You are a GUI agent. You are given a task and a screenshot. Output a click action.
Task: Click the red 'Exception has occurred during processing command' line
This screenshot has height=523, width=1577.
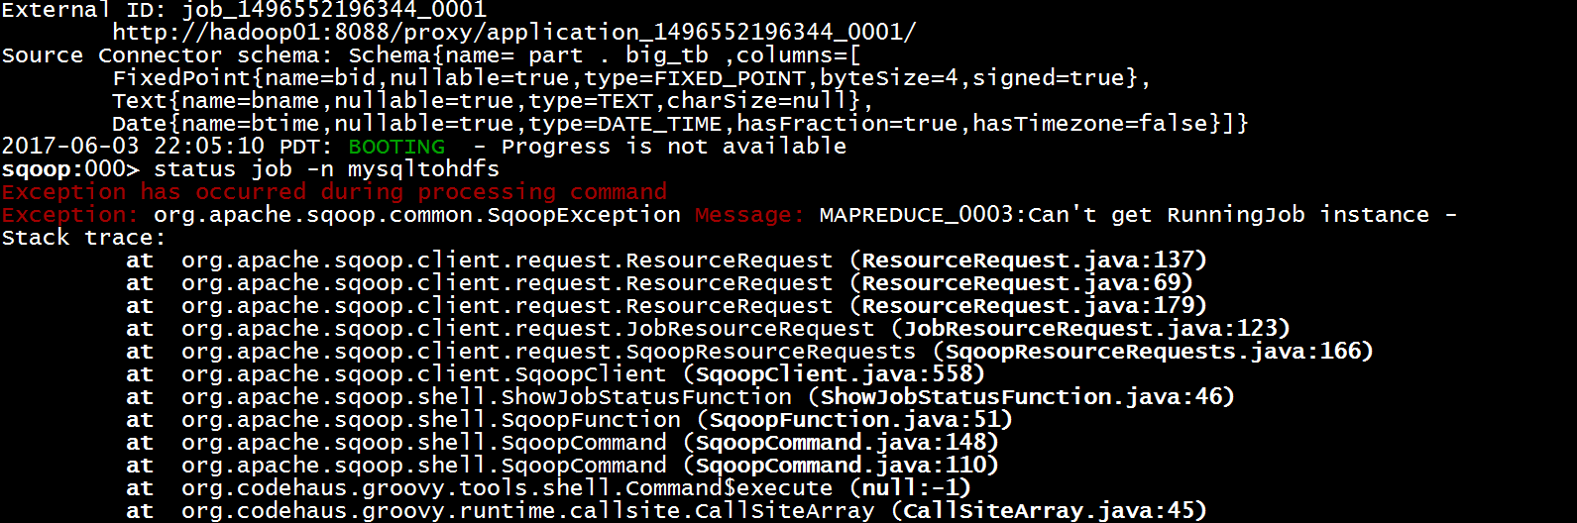[x=334, y=192]
